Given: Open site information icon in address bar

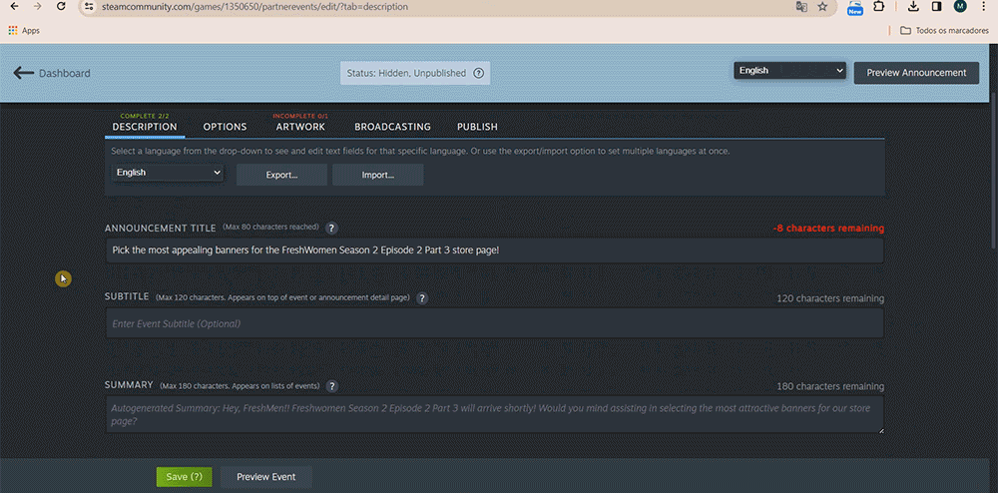Looking at the screenshot, I should [x=89, y=6].
